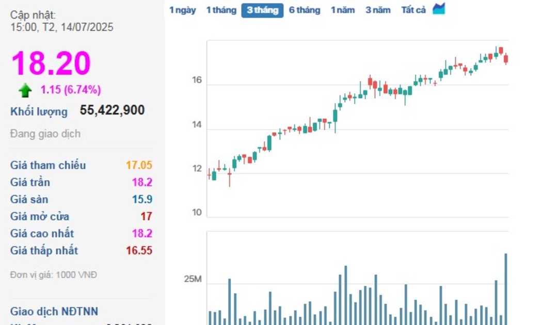Click the 1.15 (6.74%) price change
The image size is (542, 325).
tap(71, 90)
